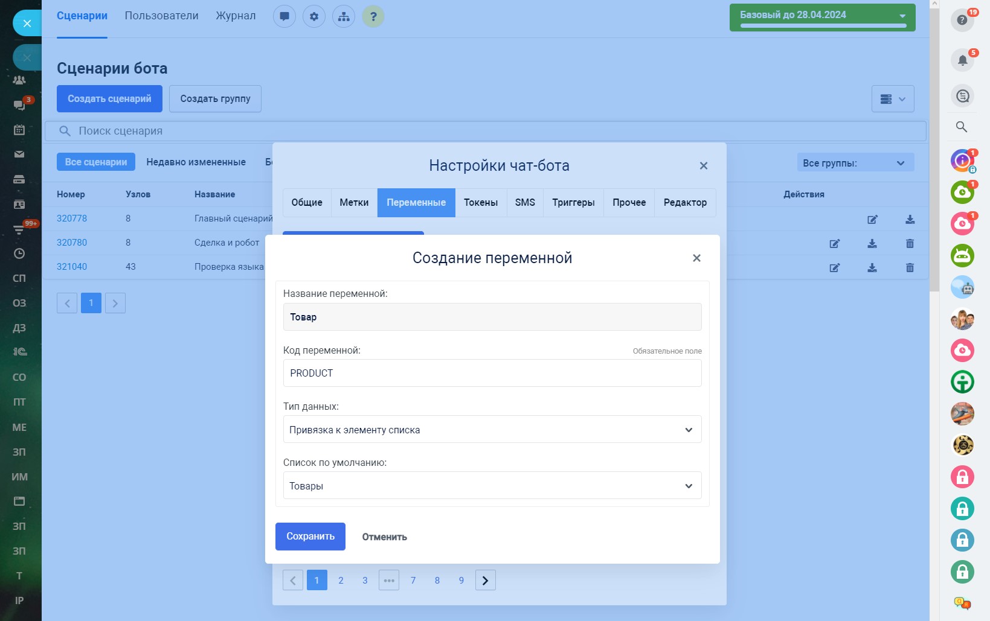Open the list view mode dropdown
The height and width of the screenshot is (621, 990).
(892, 99)
